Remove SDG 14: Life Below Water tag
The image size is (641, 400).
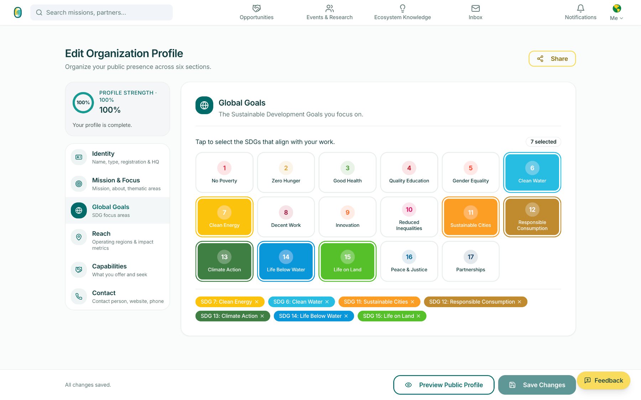pos(346,316)
